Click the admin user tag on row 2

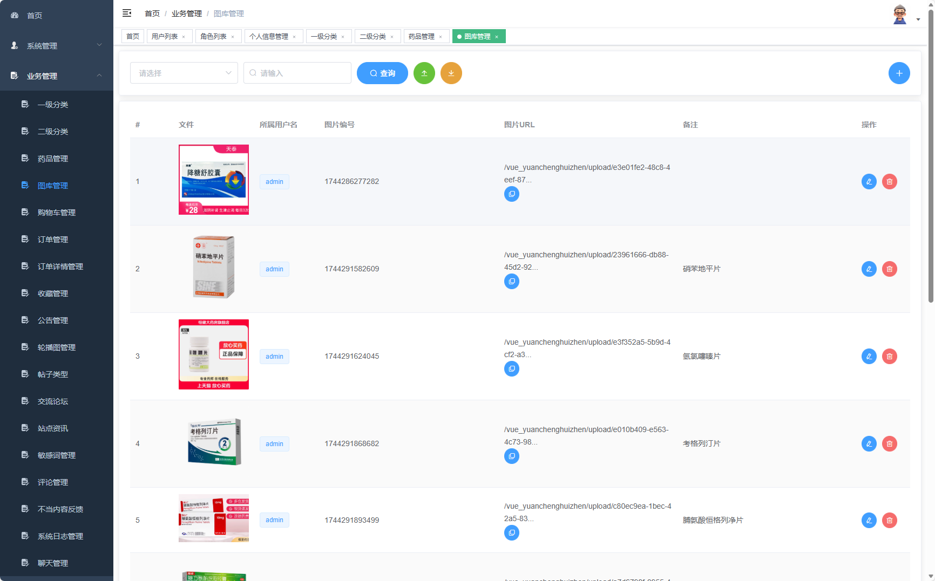click(274, 269)
